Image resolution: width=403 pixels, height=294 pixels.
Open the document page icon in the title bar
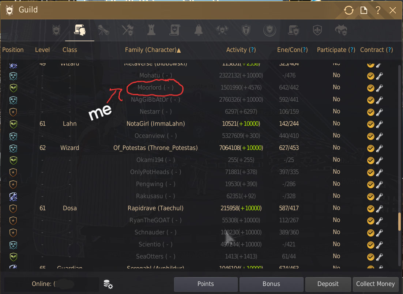click(364, 10)
